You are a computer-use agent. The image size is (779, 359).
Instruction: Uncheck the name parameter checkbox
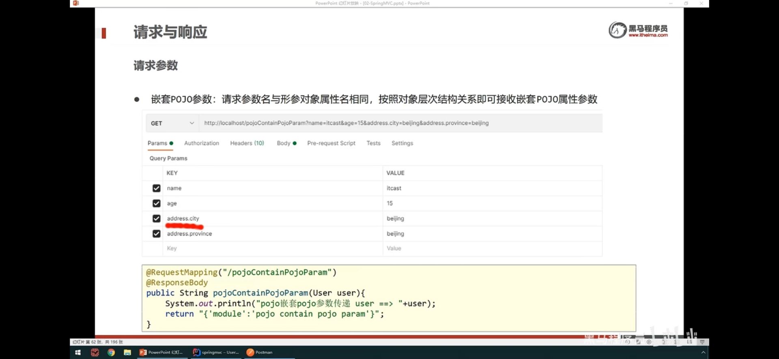156,188
